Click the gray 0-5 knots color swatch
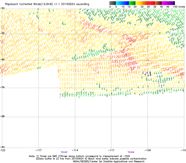Image resolution: width=186 pixels, height=163 pixels. 113,3
